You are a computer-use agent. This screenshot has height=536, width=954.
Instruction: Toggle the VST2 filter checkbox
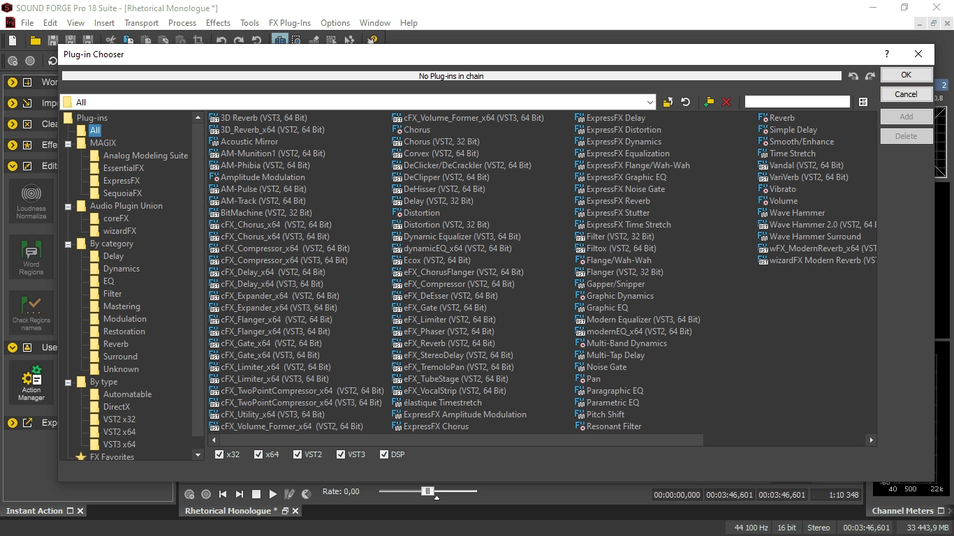click(x=298, y=454)
